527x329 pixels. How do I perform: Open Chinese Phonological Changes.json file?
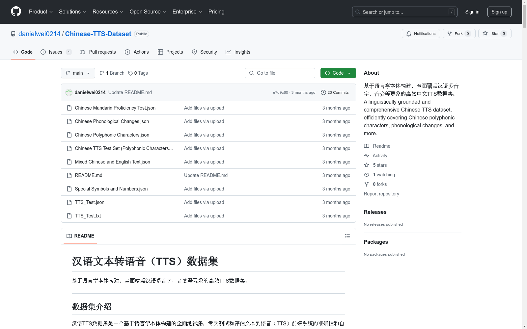pyautogui.click(x=112, y=121)
